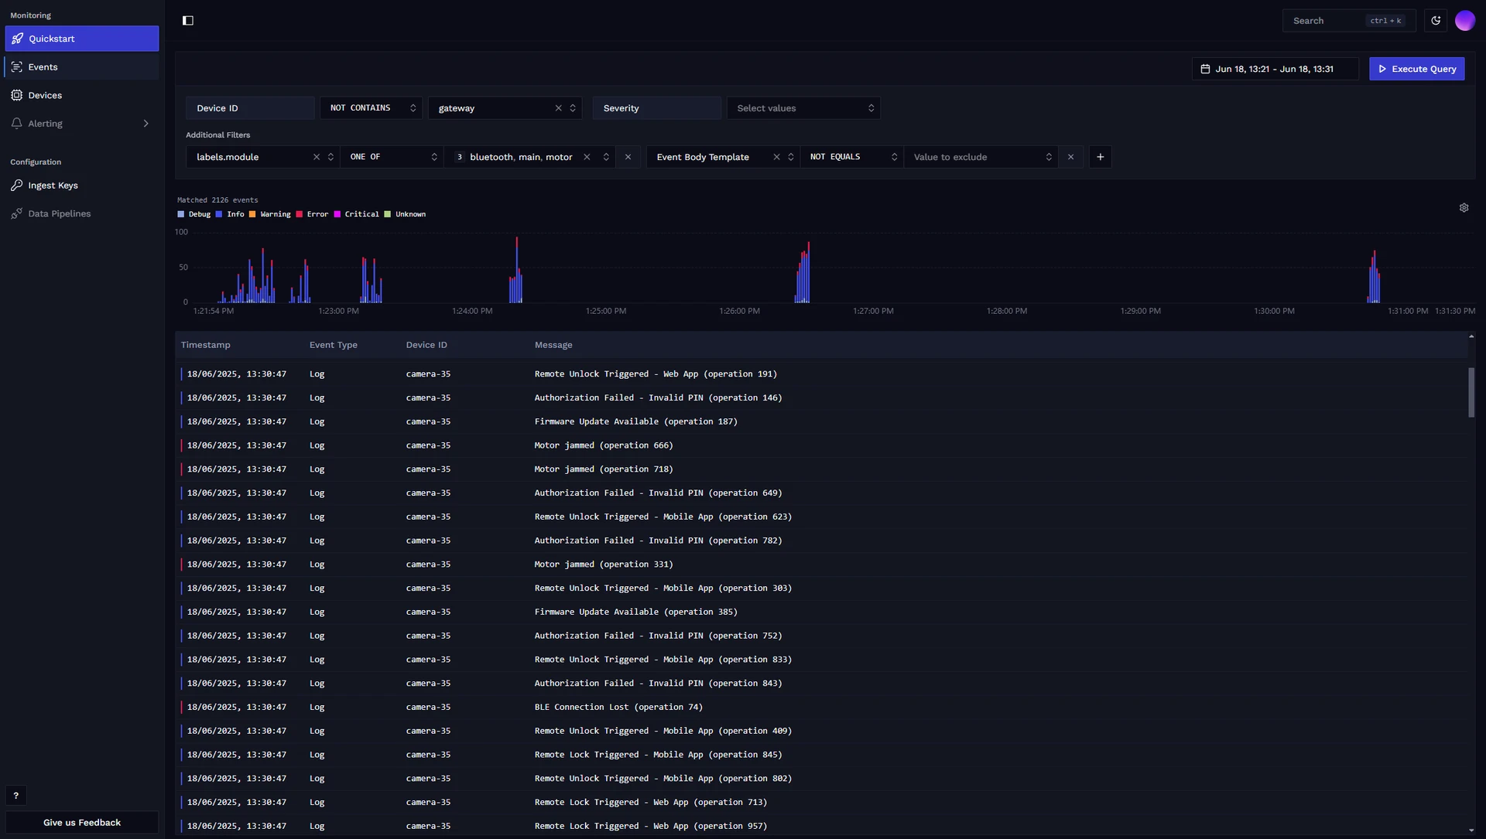This screenshot has height=839, width=1486.
Task: Toggle Unknown severity in chart legend
Action: (405, 214)
